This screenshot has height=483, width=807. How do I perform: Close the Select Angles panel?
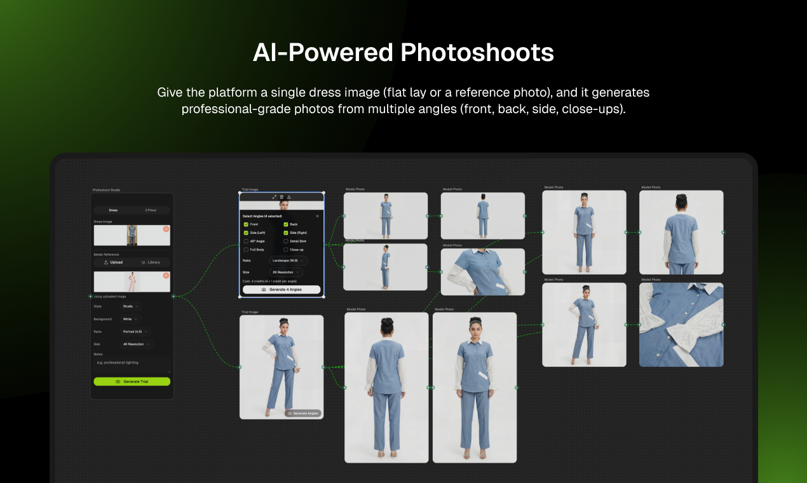tap(318, 216)
